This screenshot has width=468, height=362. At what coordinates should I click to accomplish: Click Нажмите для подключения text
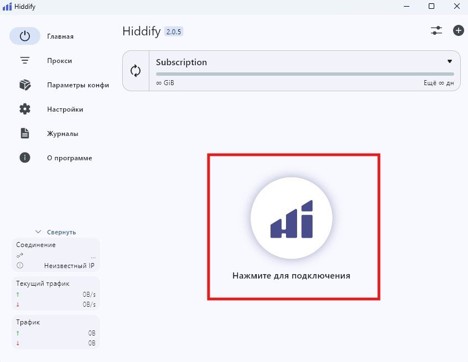pyautogui.click(x=292, y=275)
